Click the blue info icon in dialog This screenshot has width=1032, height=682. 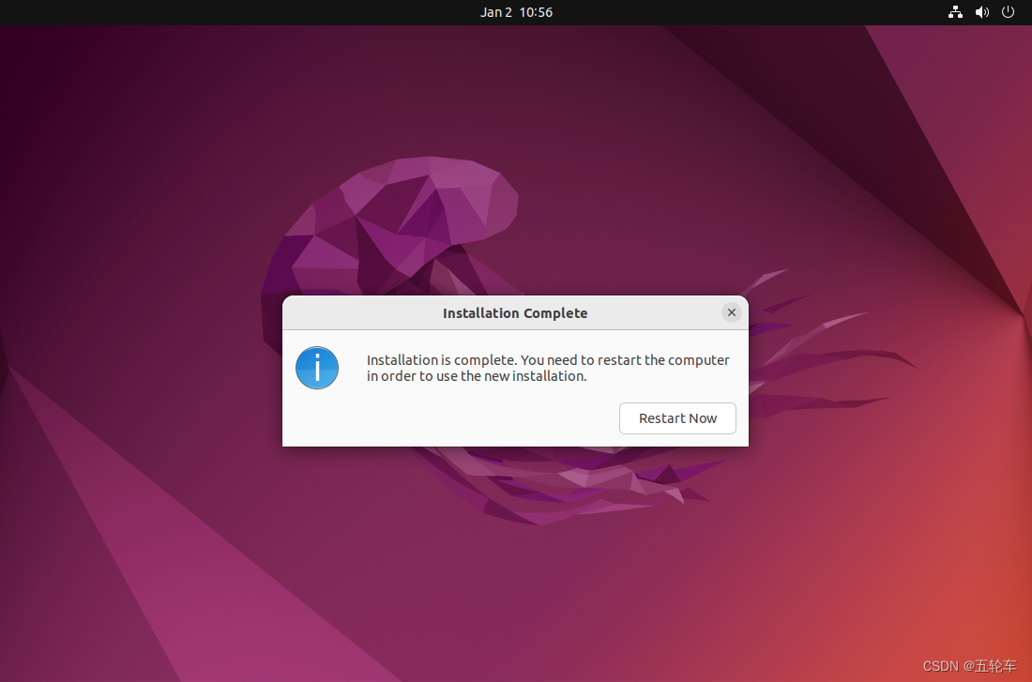(317, 368)
